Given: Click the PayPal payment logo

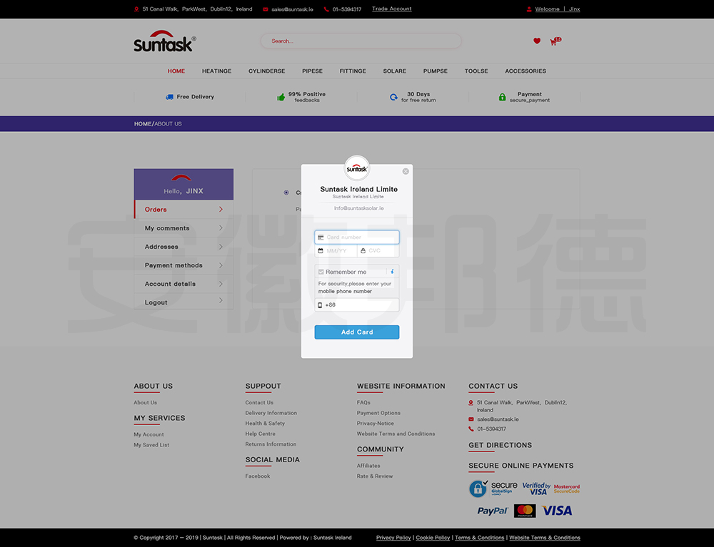Looking at the screenshot, I should [x=493, y=511].
